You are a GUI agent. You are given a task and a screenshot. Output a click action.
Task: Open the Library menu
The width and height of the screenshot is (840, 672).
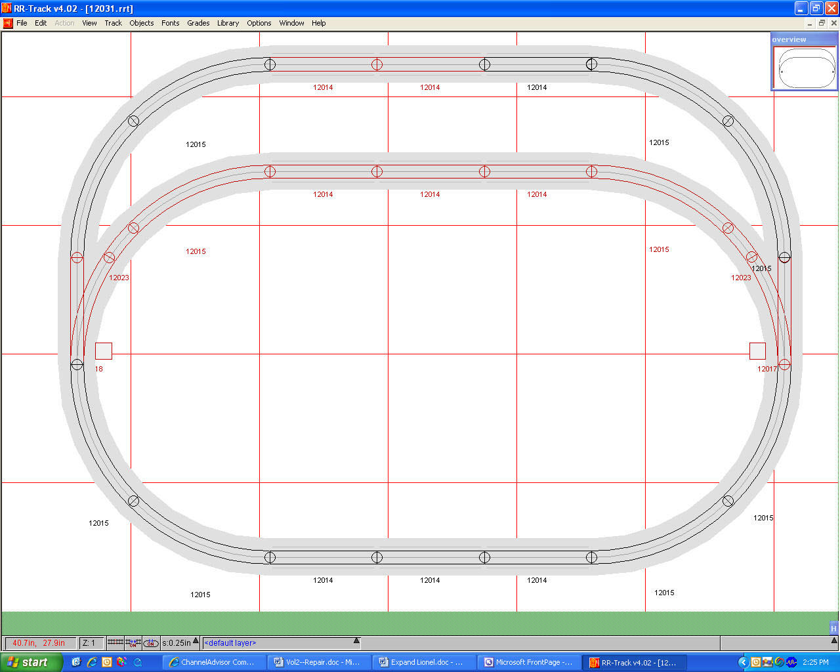pyautogui.click(x=228, y=23)
